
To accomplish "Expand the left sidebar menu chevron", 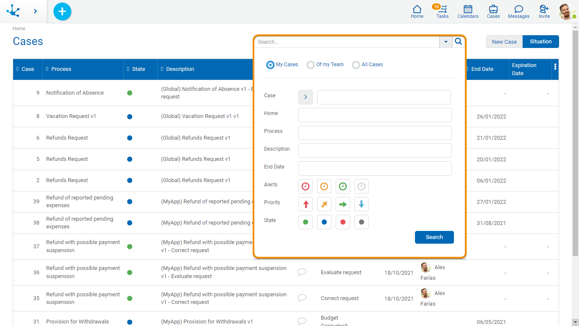I will 35,11.
